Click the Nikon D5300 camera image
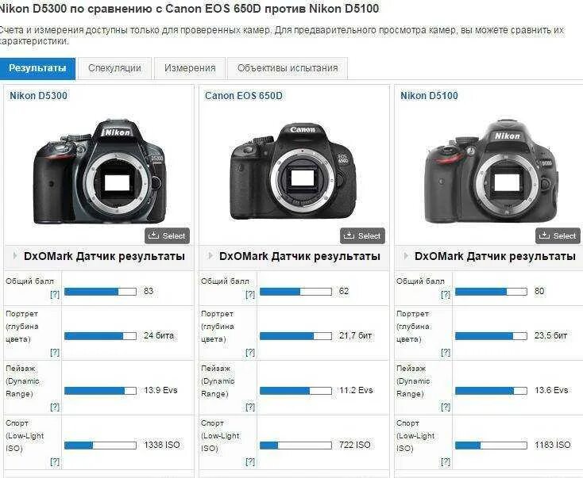The image size is (583, 478). tap(99, 171)
